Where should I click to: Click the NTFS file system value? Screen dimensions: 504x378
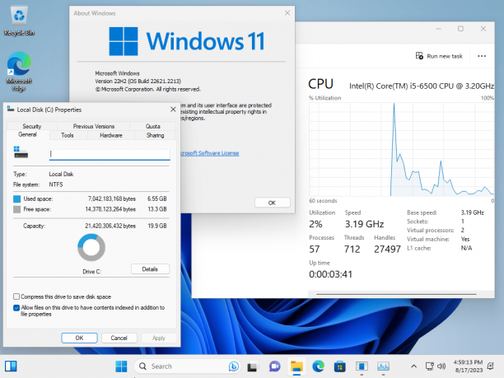pos(56,184)
